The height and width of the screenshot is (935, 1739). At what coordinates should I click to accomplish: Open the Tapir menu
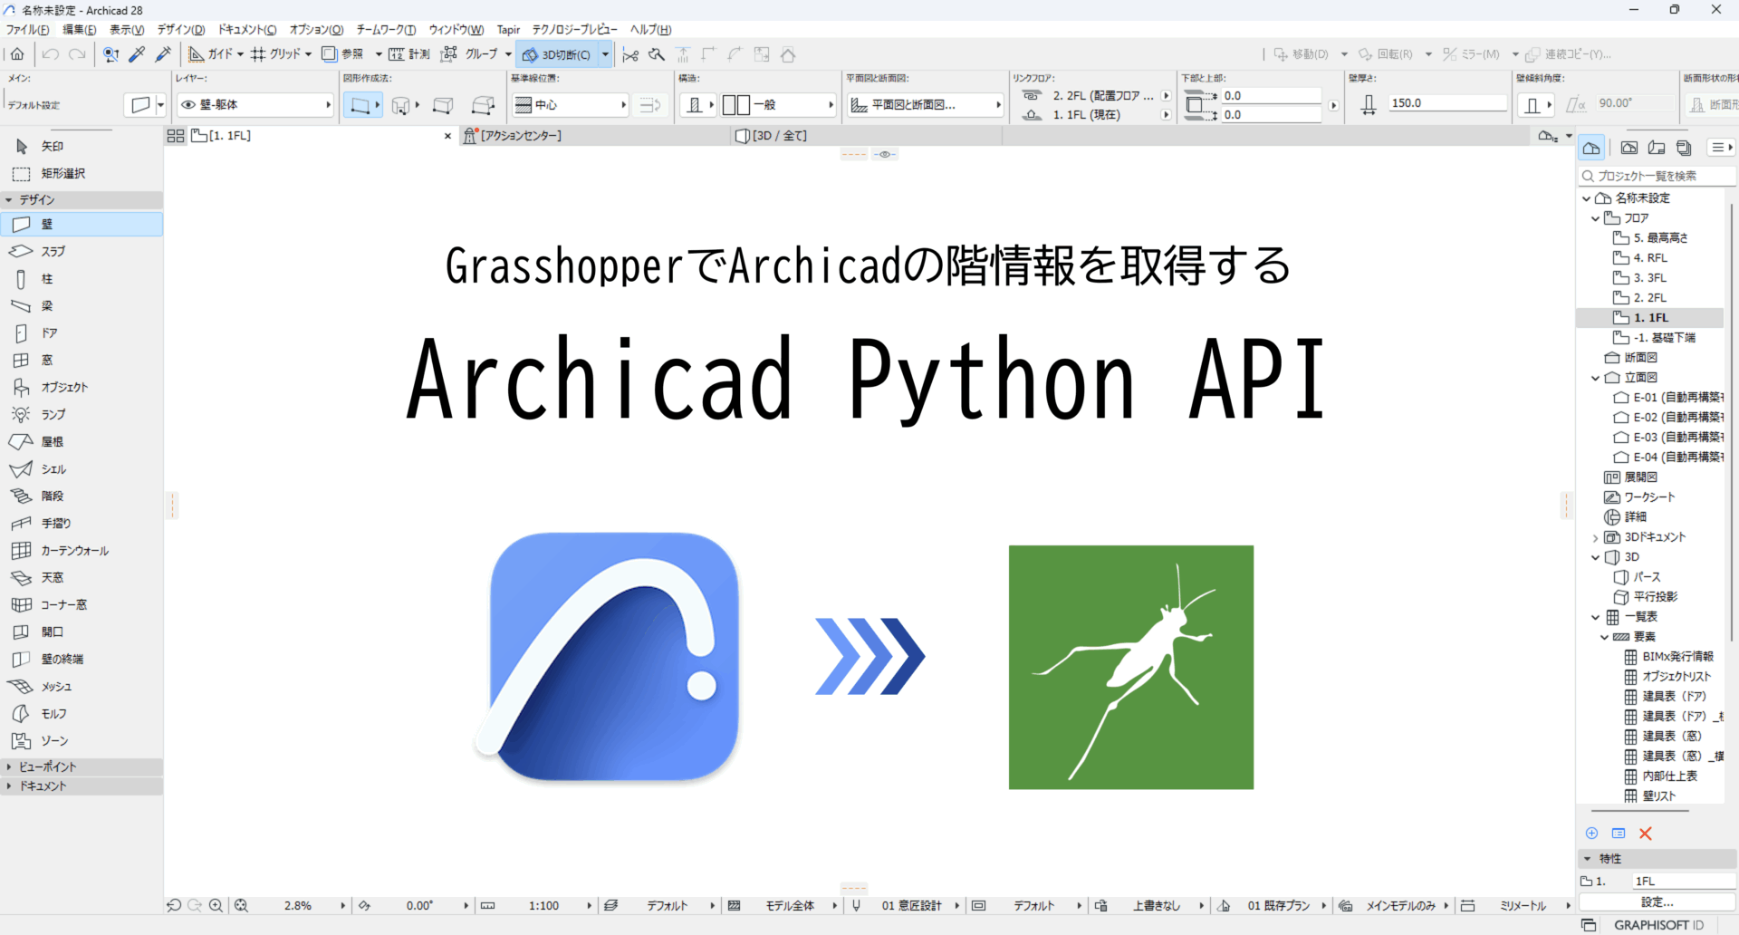click(508, 29)
